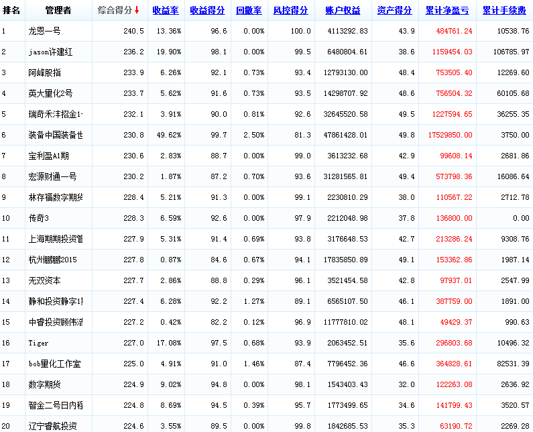Click asset score 49.8
This screenshot has height=432, width=533.
click(x=406, y=135)
